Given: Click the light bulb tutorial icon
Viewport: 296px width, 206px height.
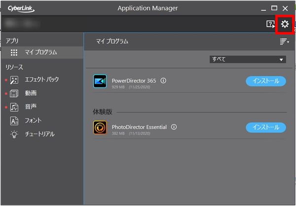Looking at the screenshot, I should 14,135.
